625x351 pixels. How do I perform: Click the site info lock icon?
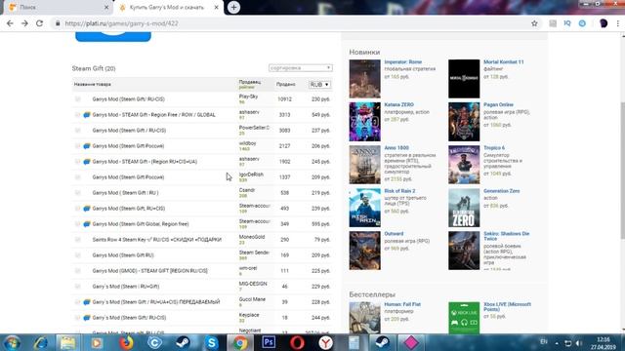click(58, 23)
